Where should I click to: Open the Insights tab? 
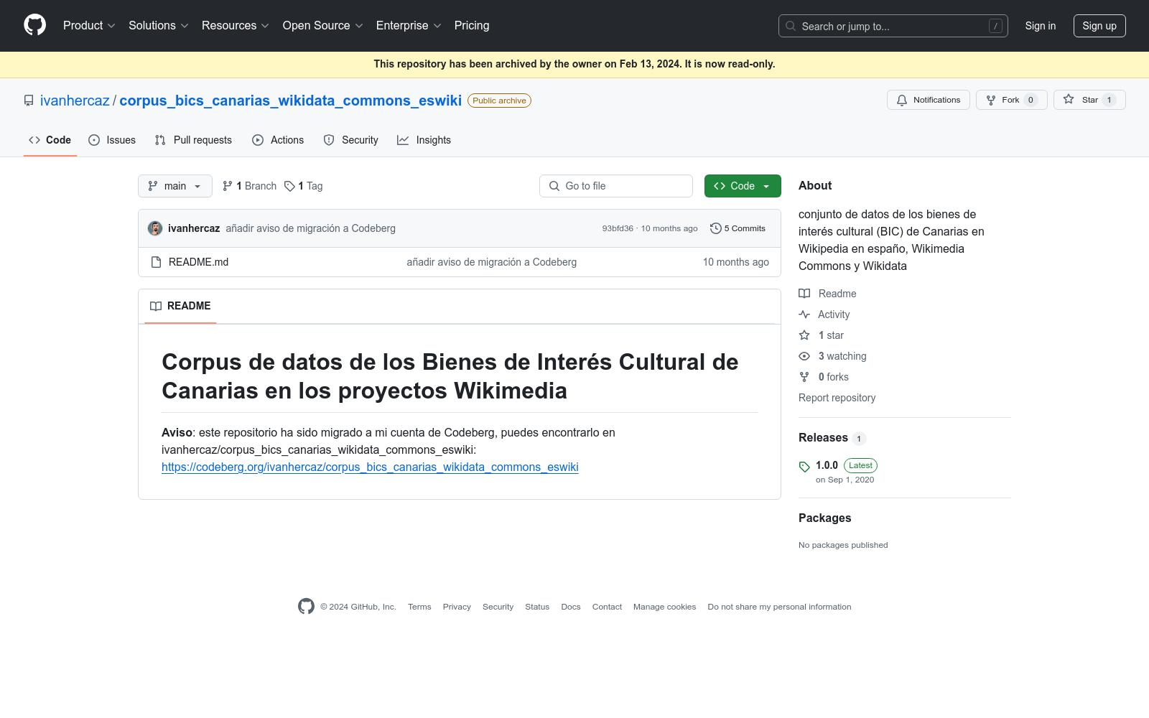pos(424,140)
